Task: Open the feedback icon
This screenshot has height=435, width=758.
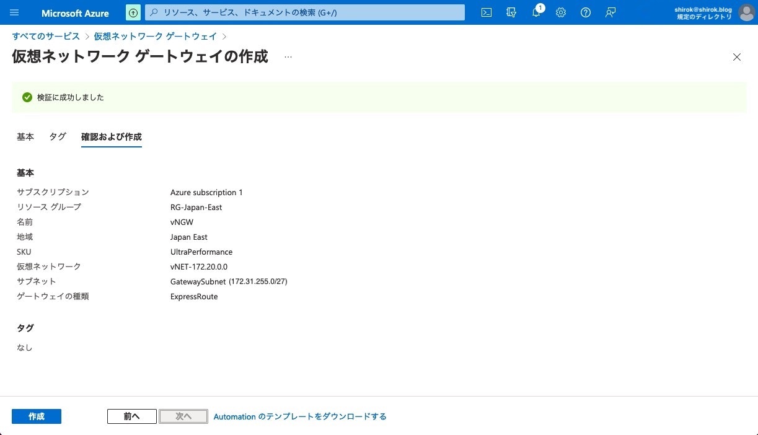Action: point(610,12)
